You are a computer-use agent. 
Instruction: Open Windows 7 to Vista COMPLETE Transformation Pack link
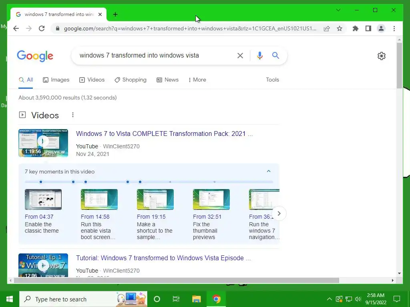[x=164, y=134]
